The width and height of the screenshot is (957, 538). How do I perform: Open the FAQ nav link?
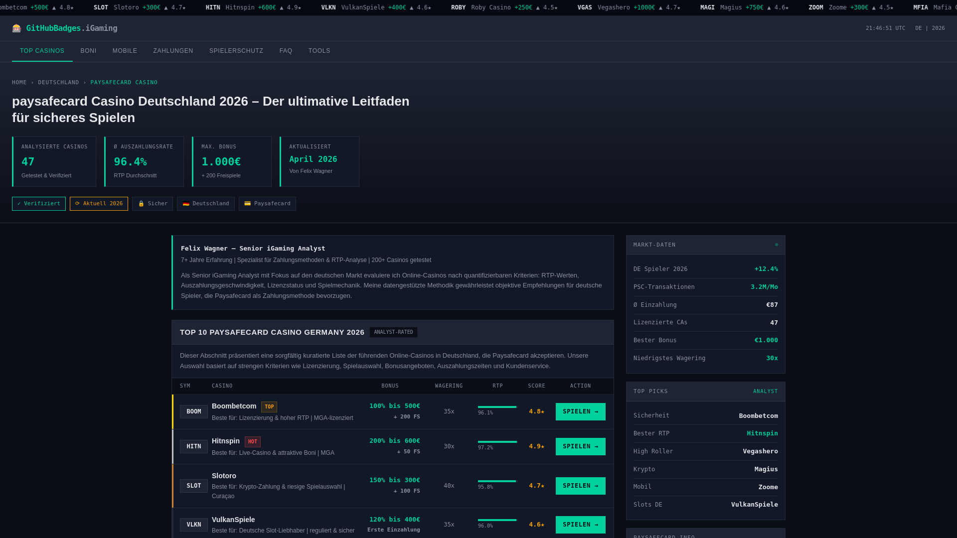pyautogui.click(x=286, y=51)
